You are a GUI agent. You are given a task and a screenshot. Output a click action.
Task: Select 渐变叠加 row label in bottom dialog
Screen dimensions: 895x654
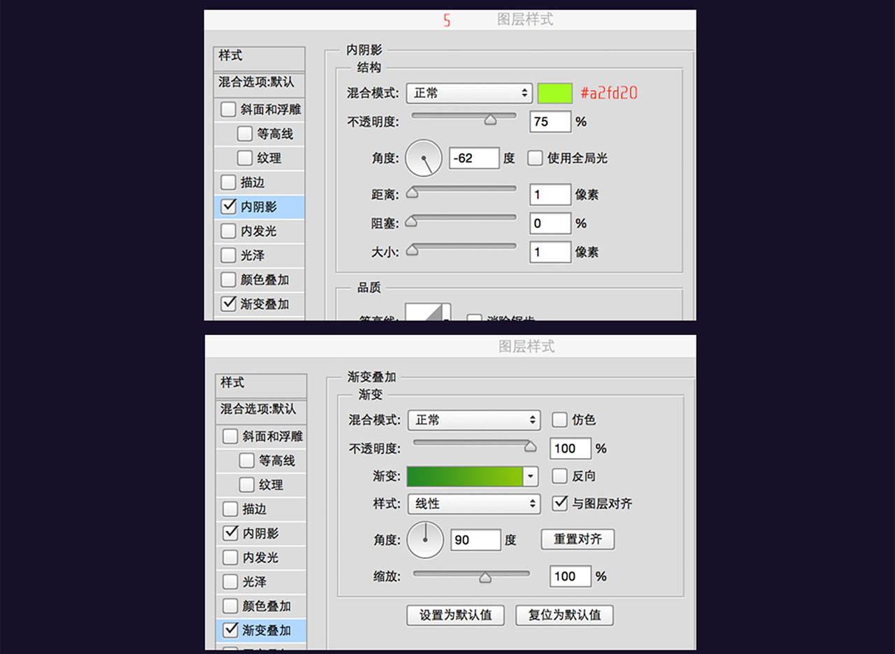(267, 631)
